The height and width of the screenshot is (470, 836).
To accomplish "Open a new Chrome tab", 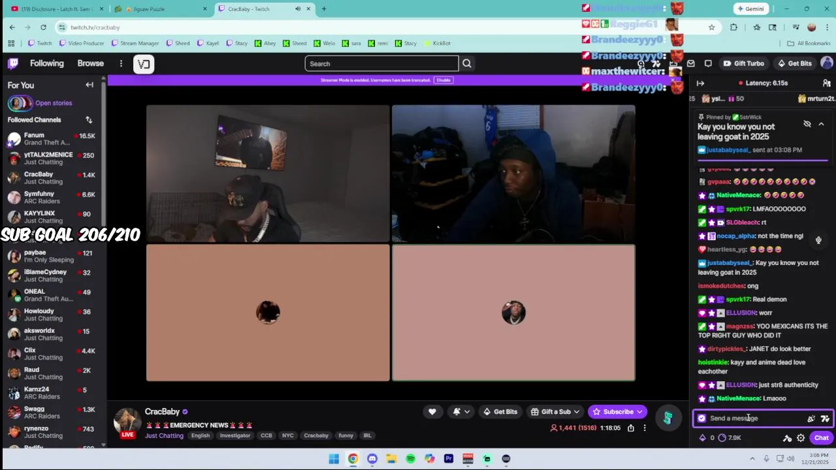I will (324, 9).
